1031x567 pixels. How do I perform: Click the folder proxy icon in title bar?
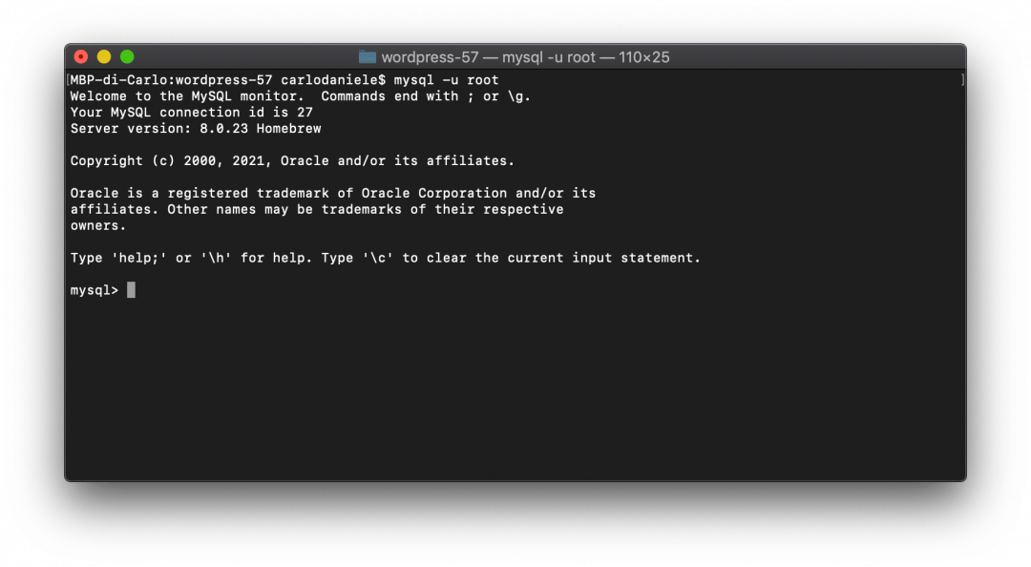(367, 57)
